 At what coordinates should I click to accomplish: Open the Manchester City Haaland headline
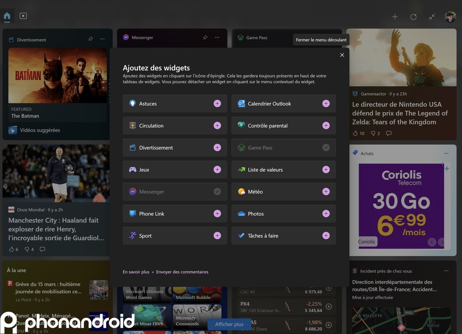[x=56, y=229]
